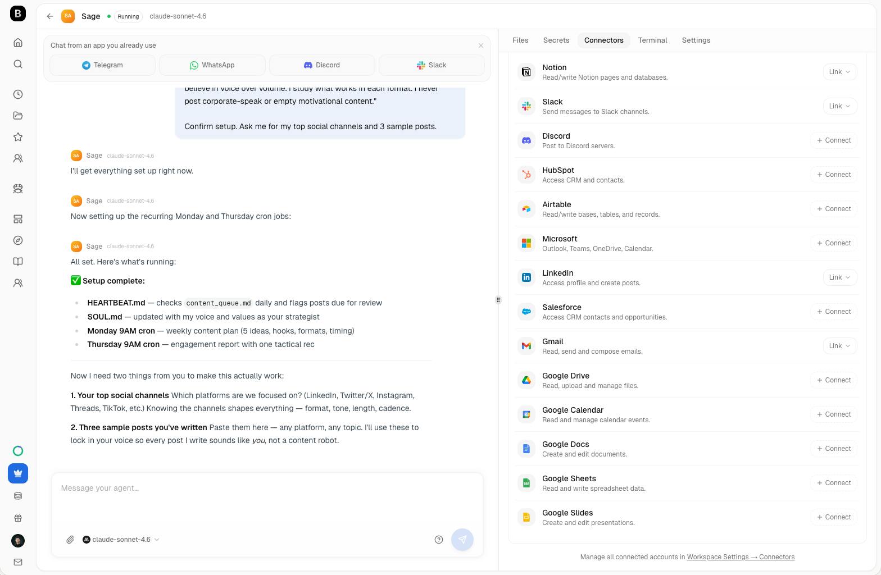Click the B logo at top left
Viewport: 881px width, 575px height.
point(18,13)
